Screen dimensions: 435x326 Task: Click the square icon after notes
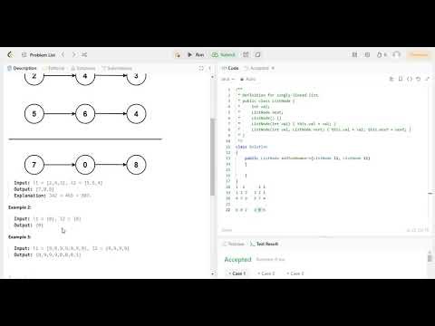point(257,54)
